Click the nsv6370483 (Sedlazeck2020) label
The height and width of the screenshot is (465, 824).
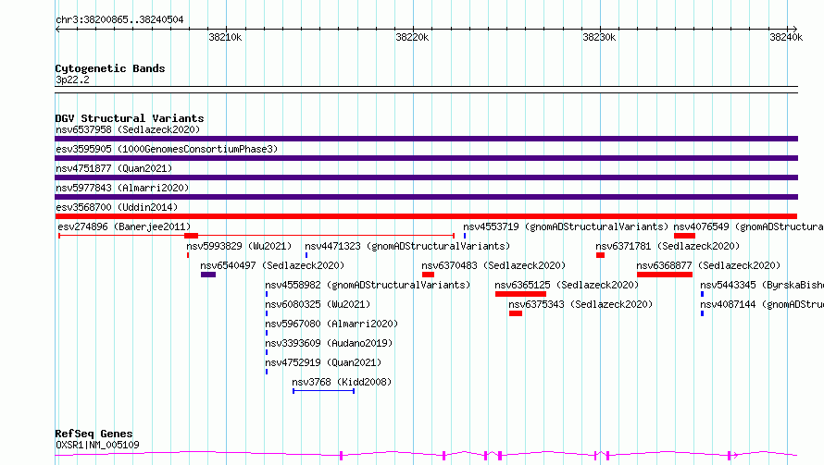point(493,265)
